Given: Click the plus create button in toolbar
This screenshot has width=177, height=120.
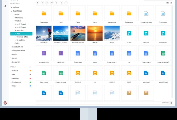Looking at the screenshot, I should 38,3.
